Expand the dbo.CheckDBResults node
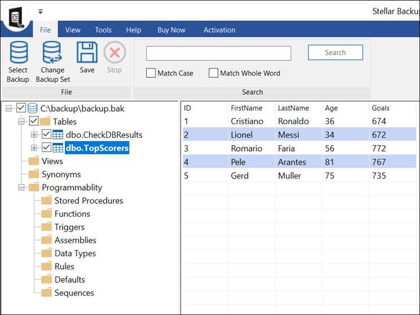420x315 pixels. coord(34,135)
